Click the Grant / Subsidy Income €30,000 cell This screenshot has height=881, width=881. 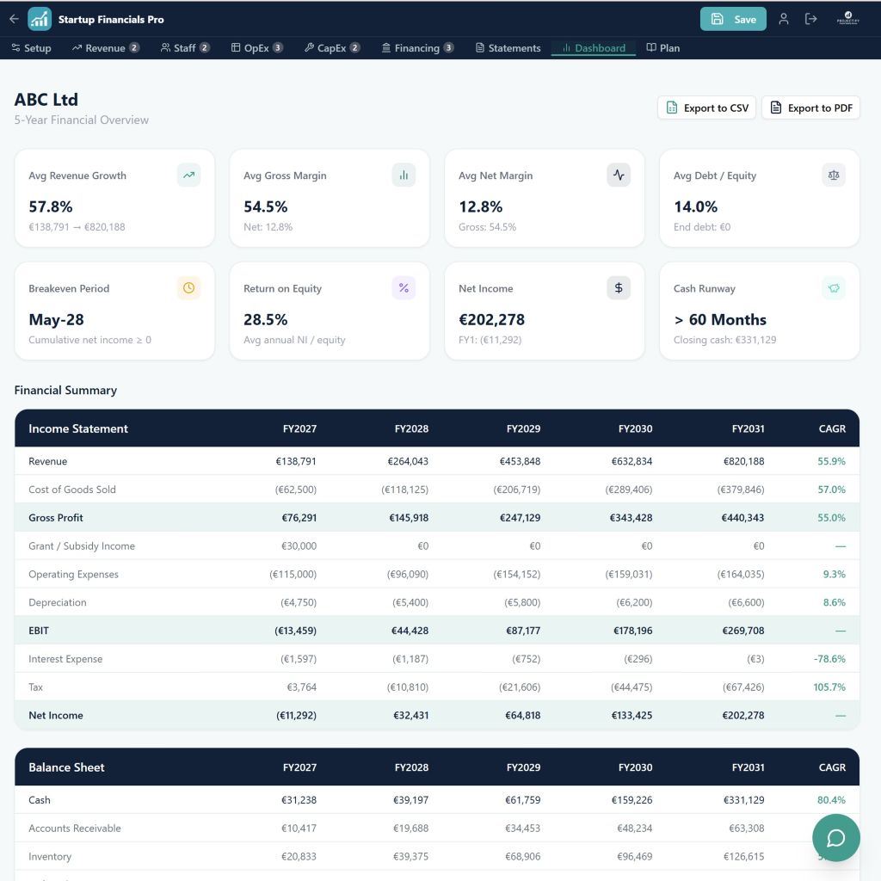click(299, 546)
